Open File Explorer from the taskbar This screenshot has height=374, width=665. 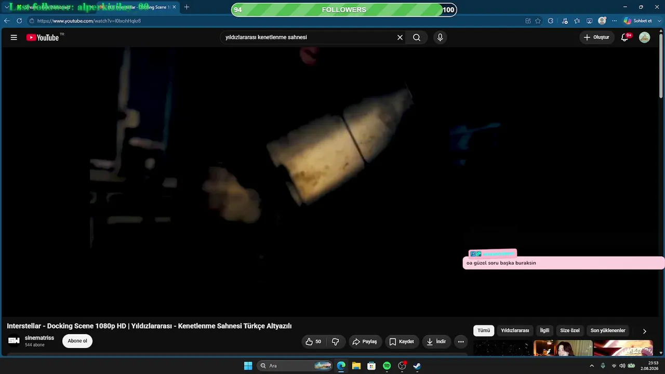pos(356,366)
